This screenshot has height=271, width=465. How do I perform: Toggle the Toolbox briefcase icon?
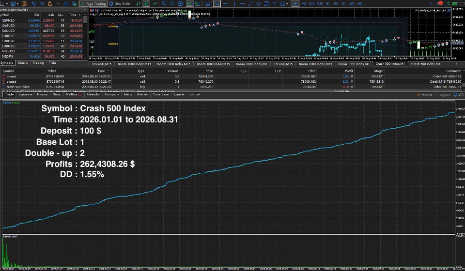(x=50, y=3)
